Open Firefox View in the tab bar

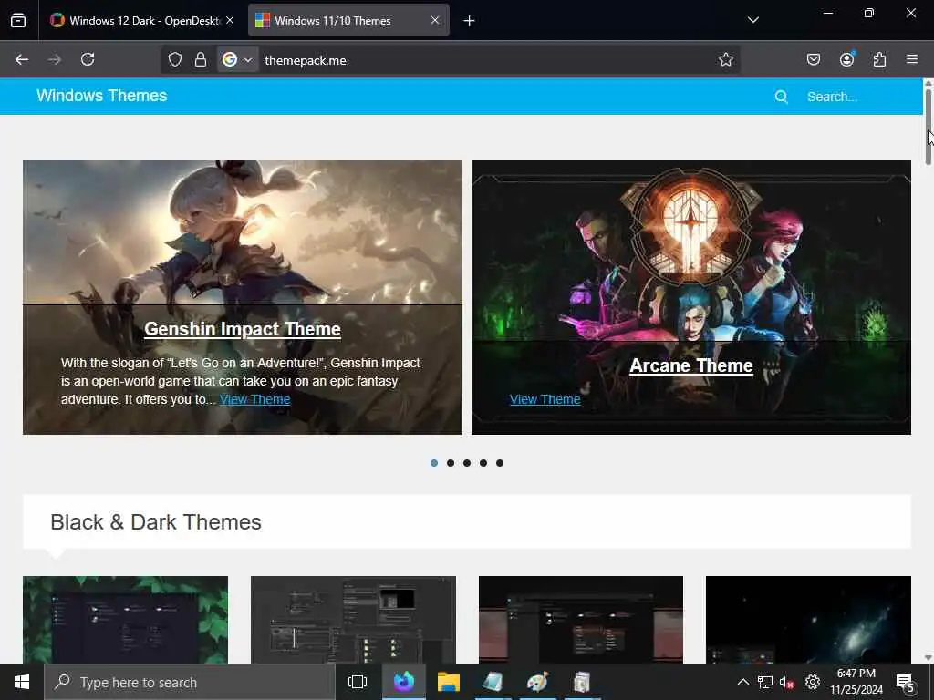click(x=18, y=20)
